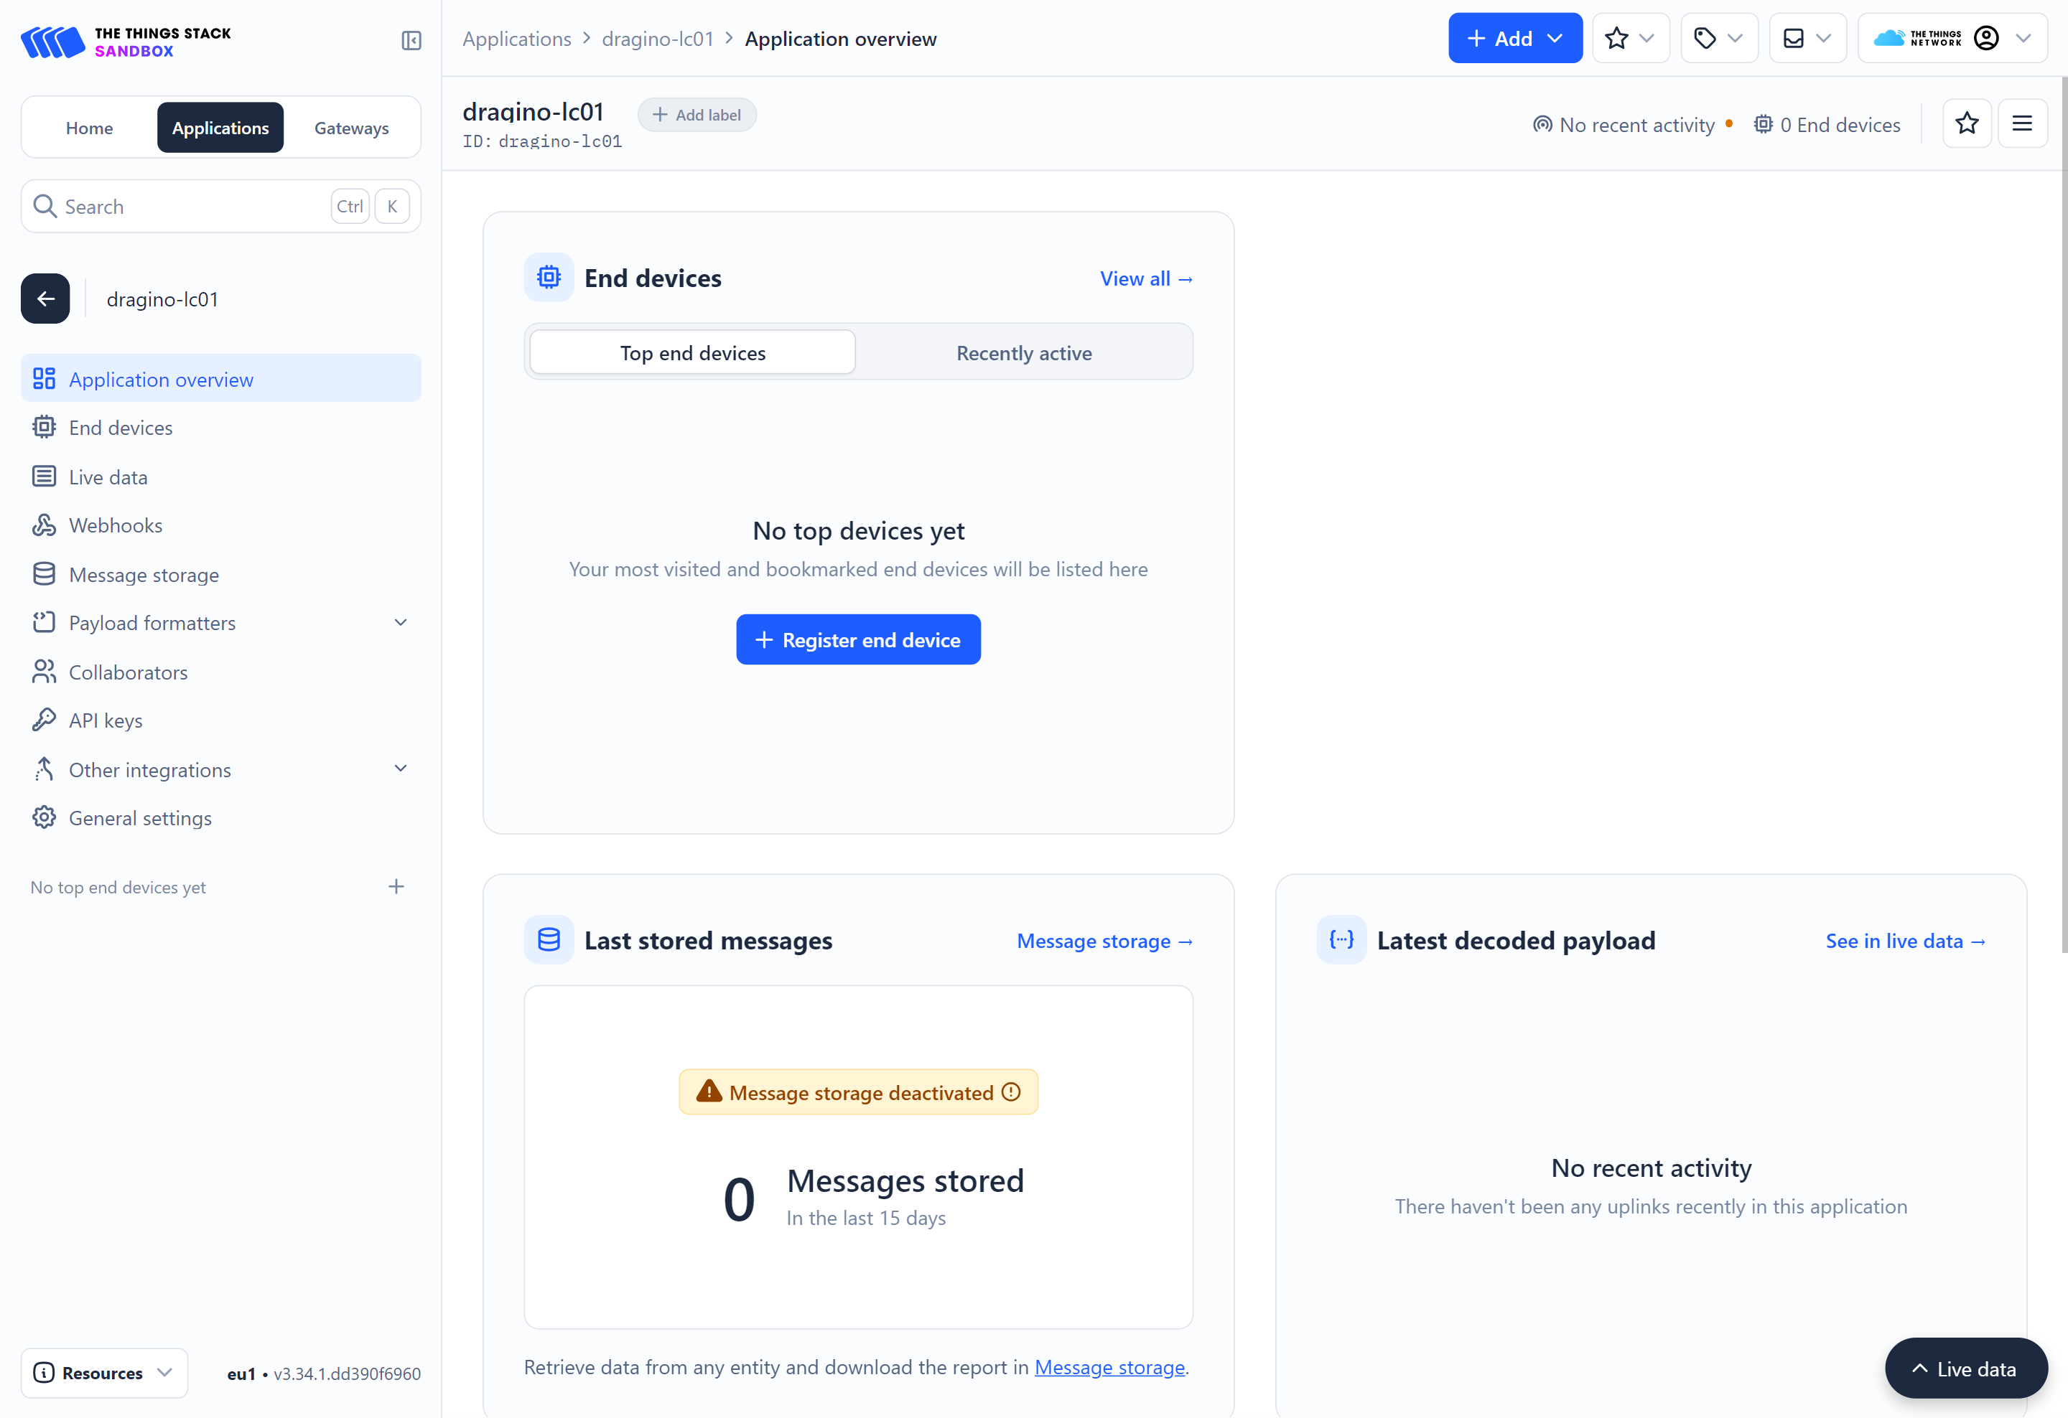Open API keys in the sidebar

pos(105,720)
